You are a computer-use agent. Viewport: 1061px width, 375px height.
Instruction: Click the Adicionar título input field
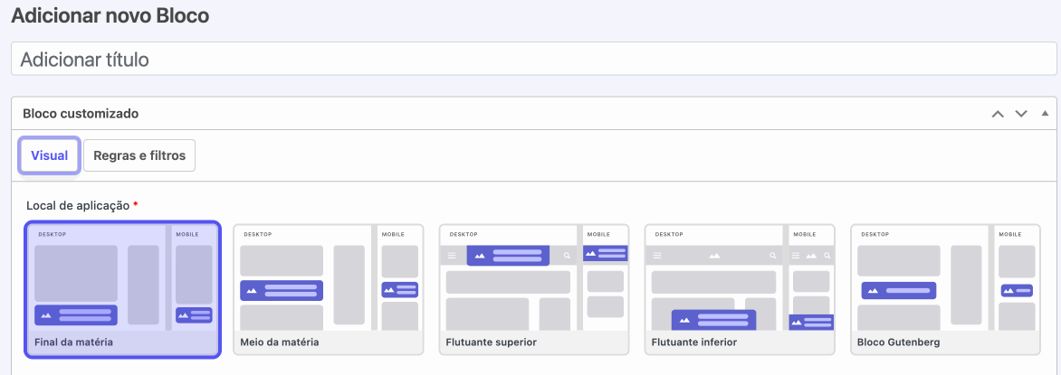coord(532,60)
